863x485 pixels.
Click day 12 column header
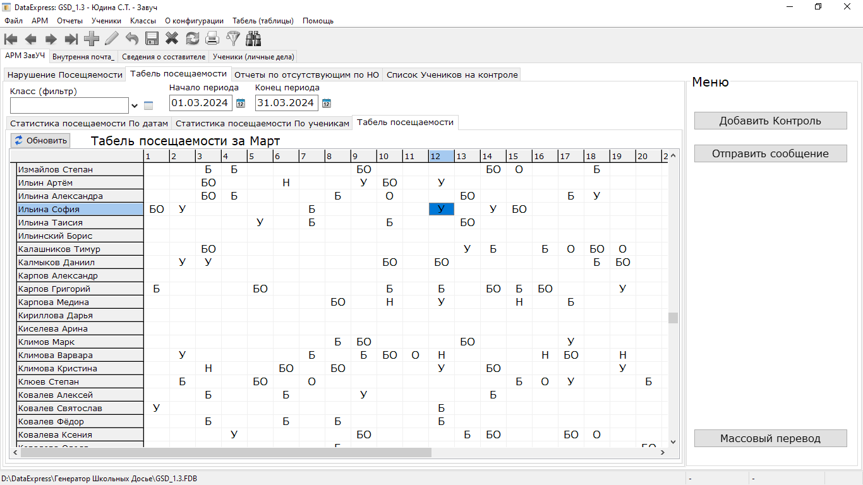click(441, 156)
